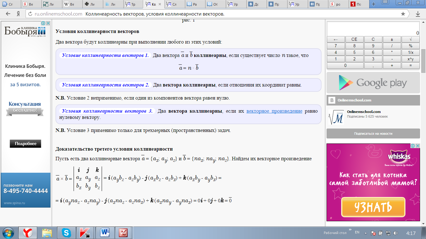Close the active 'Ко' tab with its X

(x=160, y=4)
